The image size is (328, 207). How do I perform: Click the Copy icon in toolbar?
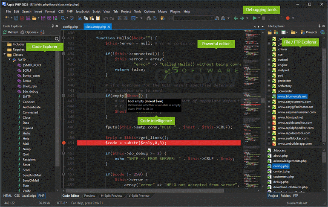[86, 18]
